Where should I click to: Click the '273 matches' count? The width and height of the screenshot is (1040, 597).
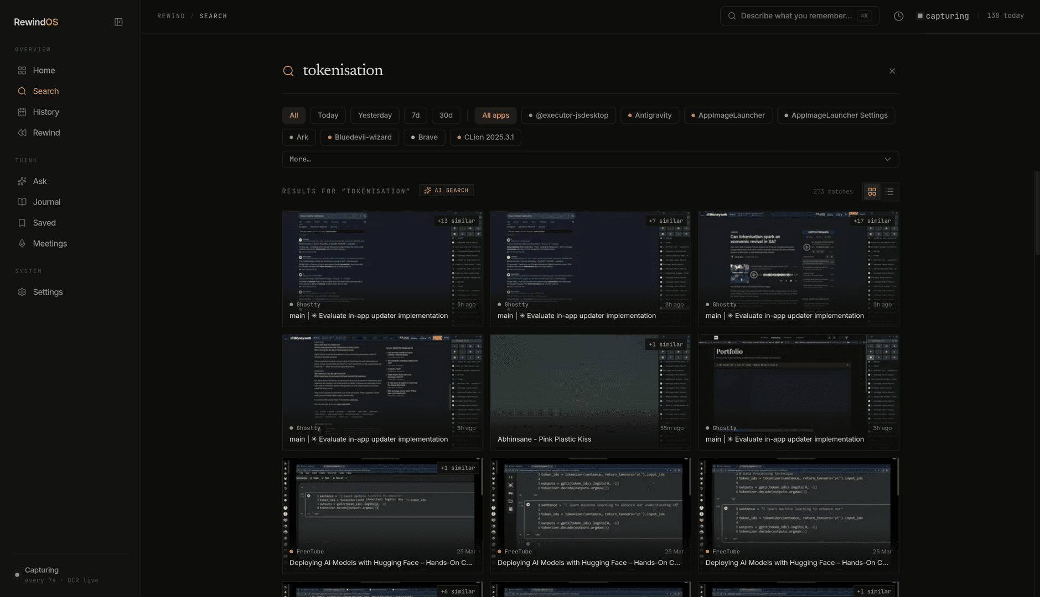point(833,192)
